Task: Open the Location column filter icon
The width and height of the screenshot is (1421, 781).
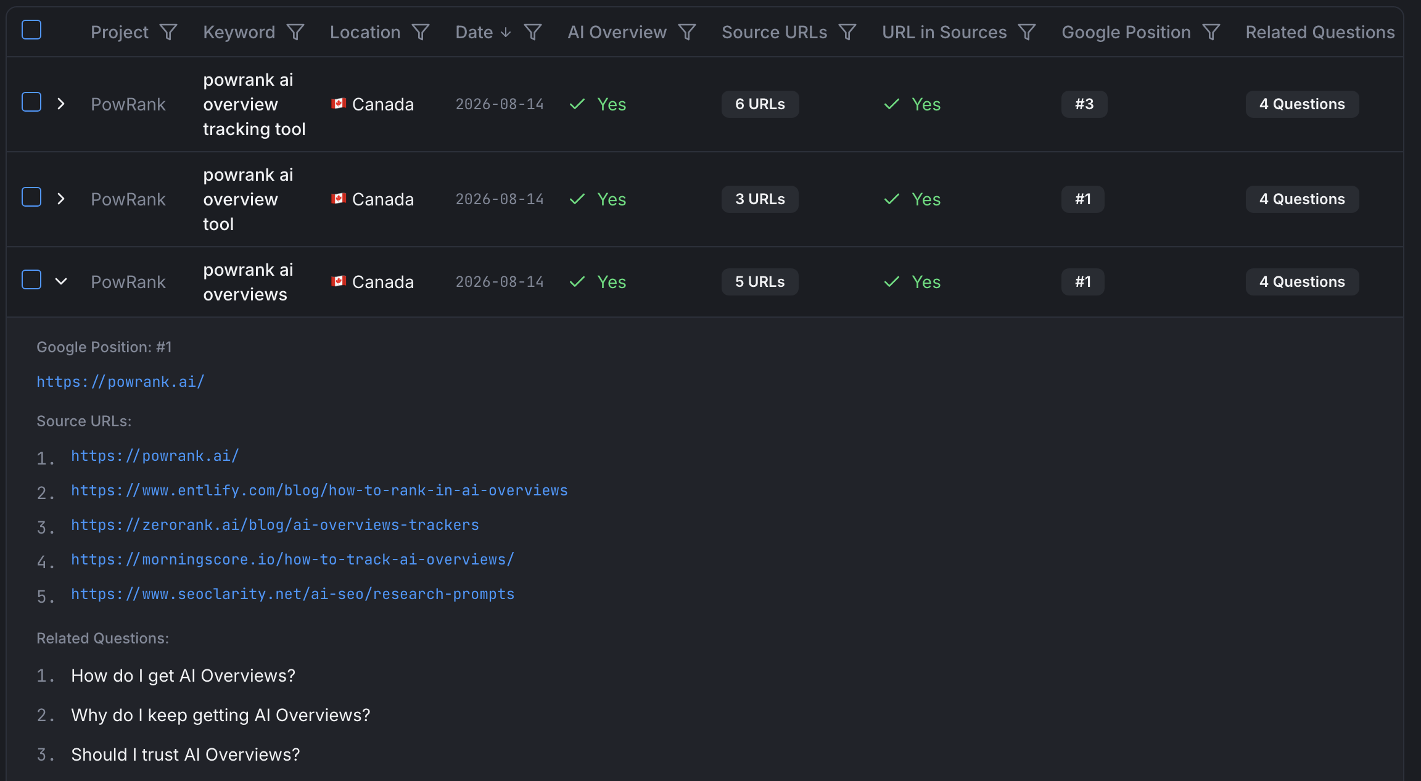Action: 421,32
